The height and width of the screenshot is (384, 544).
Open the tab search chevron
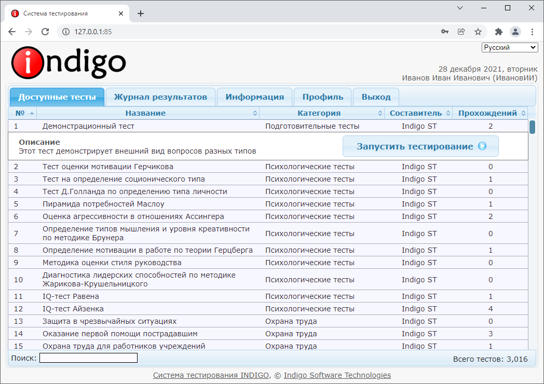(x=460, y=8)
